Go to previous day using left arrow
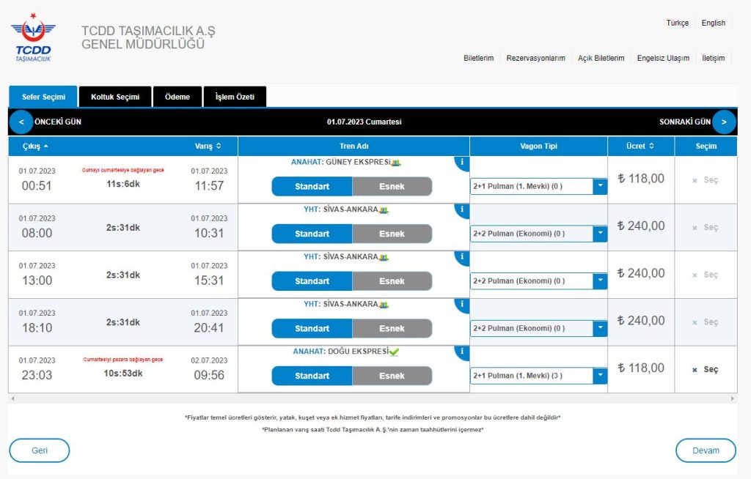 tap(21, 122)
